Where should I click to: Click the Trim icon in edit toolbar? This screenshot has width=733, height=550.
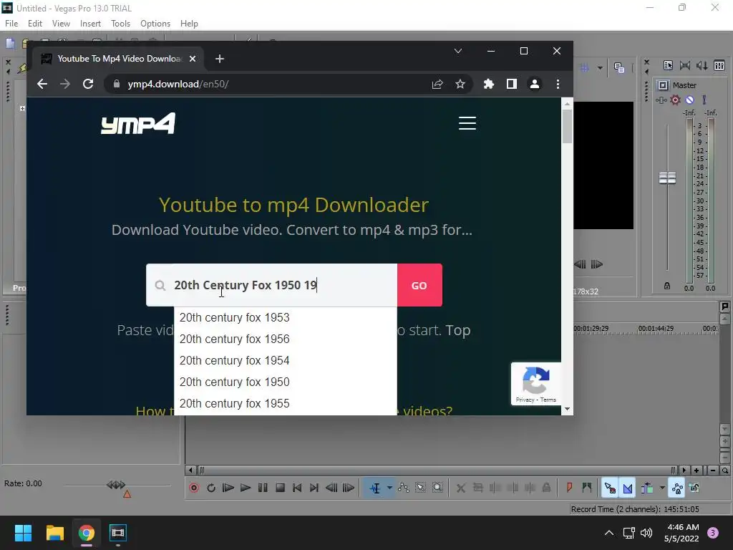477,488
